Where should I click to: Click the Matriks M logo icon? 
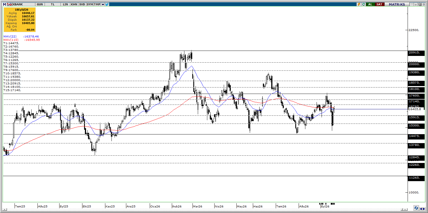pyautogui.click(x=4, y=4)
